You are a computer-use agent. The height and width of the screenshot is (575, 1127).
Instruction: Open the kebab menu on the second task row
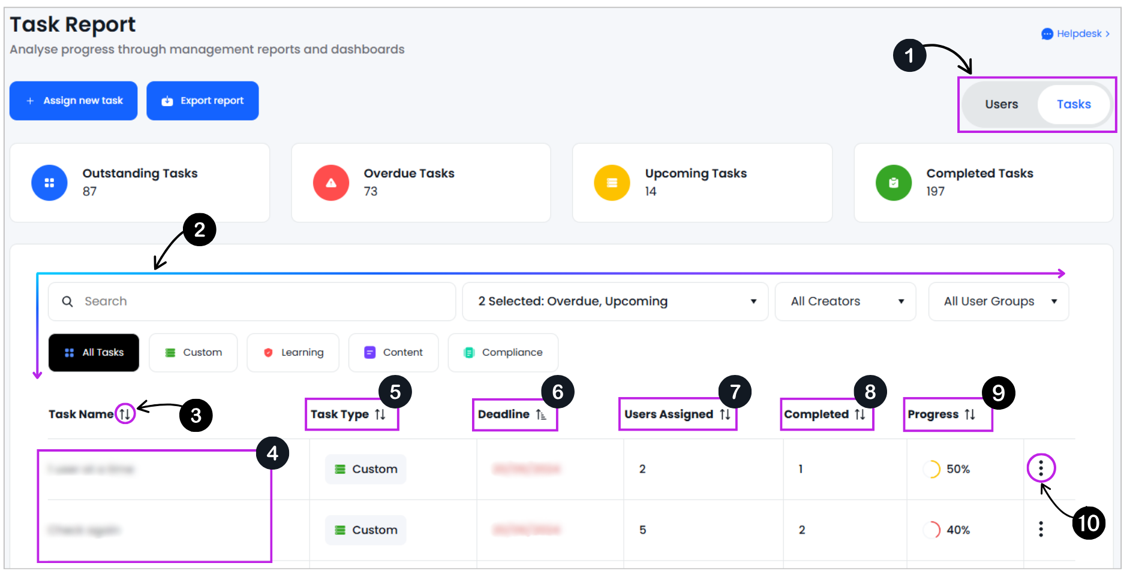click(x=1041, y=529)
